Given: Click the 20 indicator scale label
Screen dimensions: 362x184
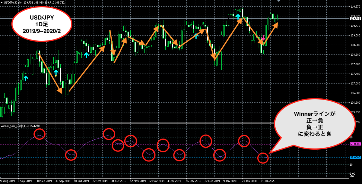Looking at the screenshot, I should [351, 164].
